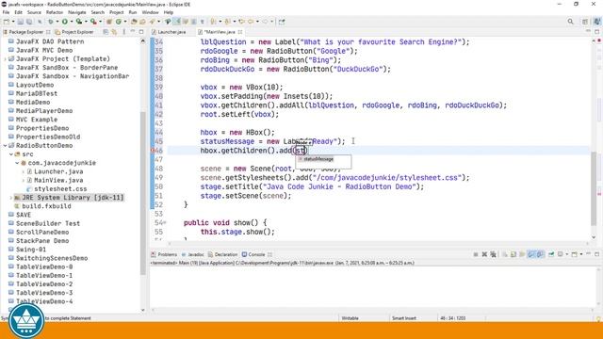Click the green Run button in toolbar
This screenshot has height=339, width=603.
point(65,22)
